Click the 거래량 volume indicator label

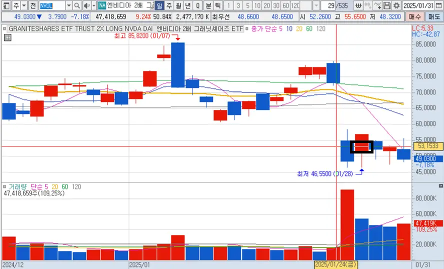click(x=17, y=186)
